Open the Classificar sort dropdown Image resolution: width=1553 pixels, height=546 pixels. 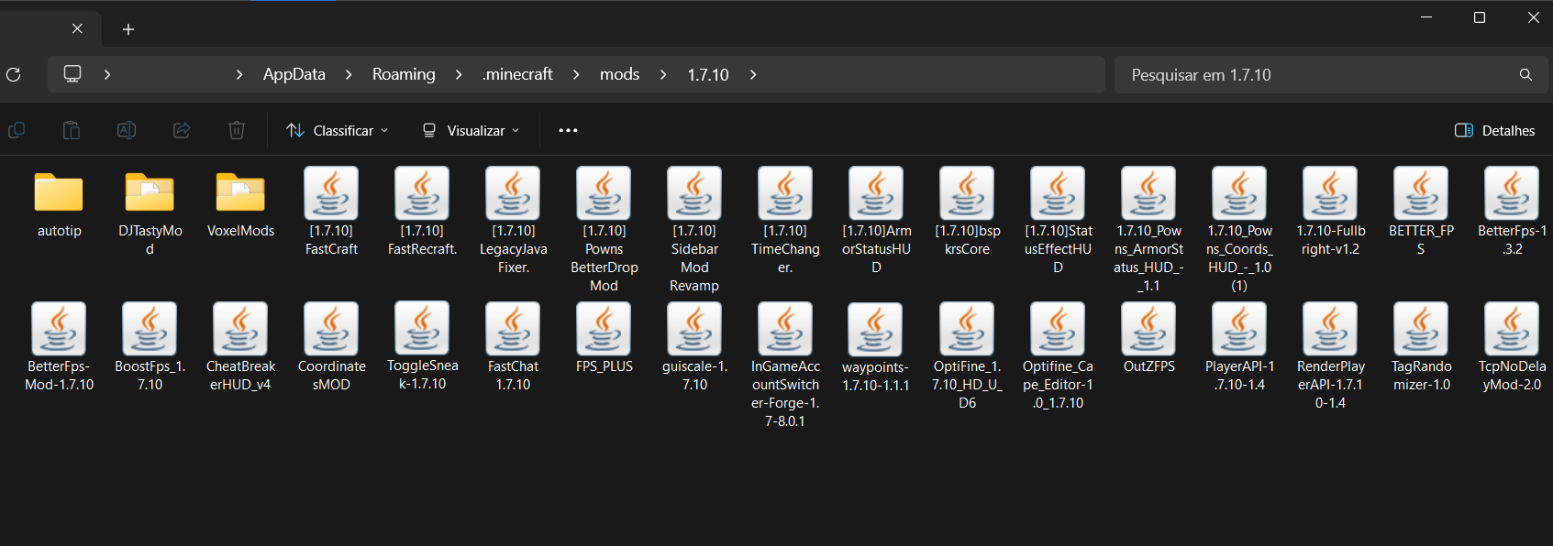[337, 130]
